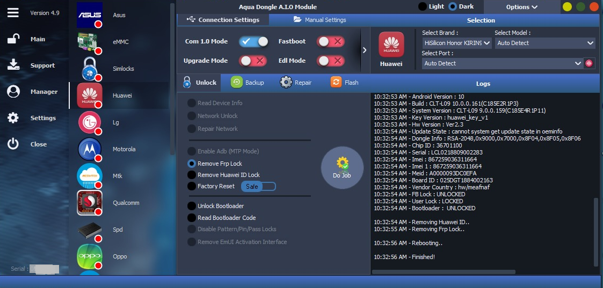Switch to the Connection Settings tab
This screenshot has height=288, width=603.
223,20
